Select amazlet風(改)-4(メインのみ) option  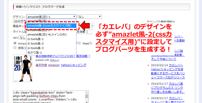point(51,35)
